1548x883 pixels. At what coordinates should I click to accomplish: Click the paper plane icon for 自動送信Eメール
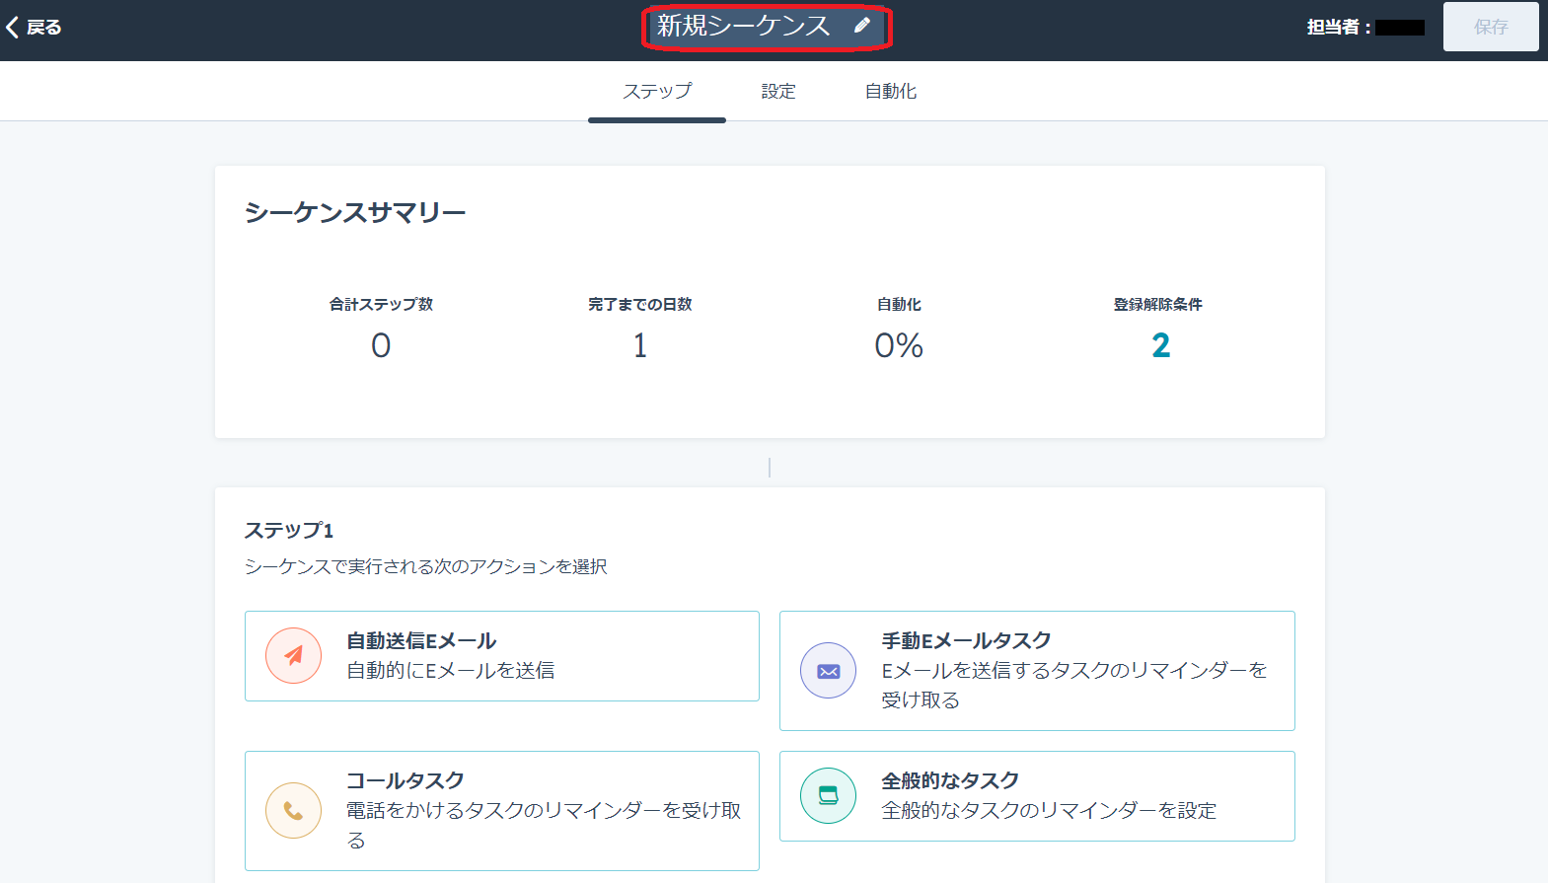[x=293, y=656]
